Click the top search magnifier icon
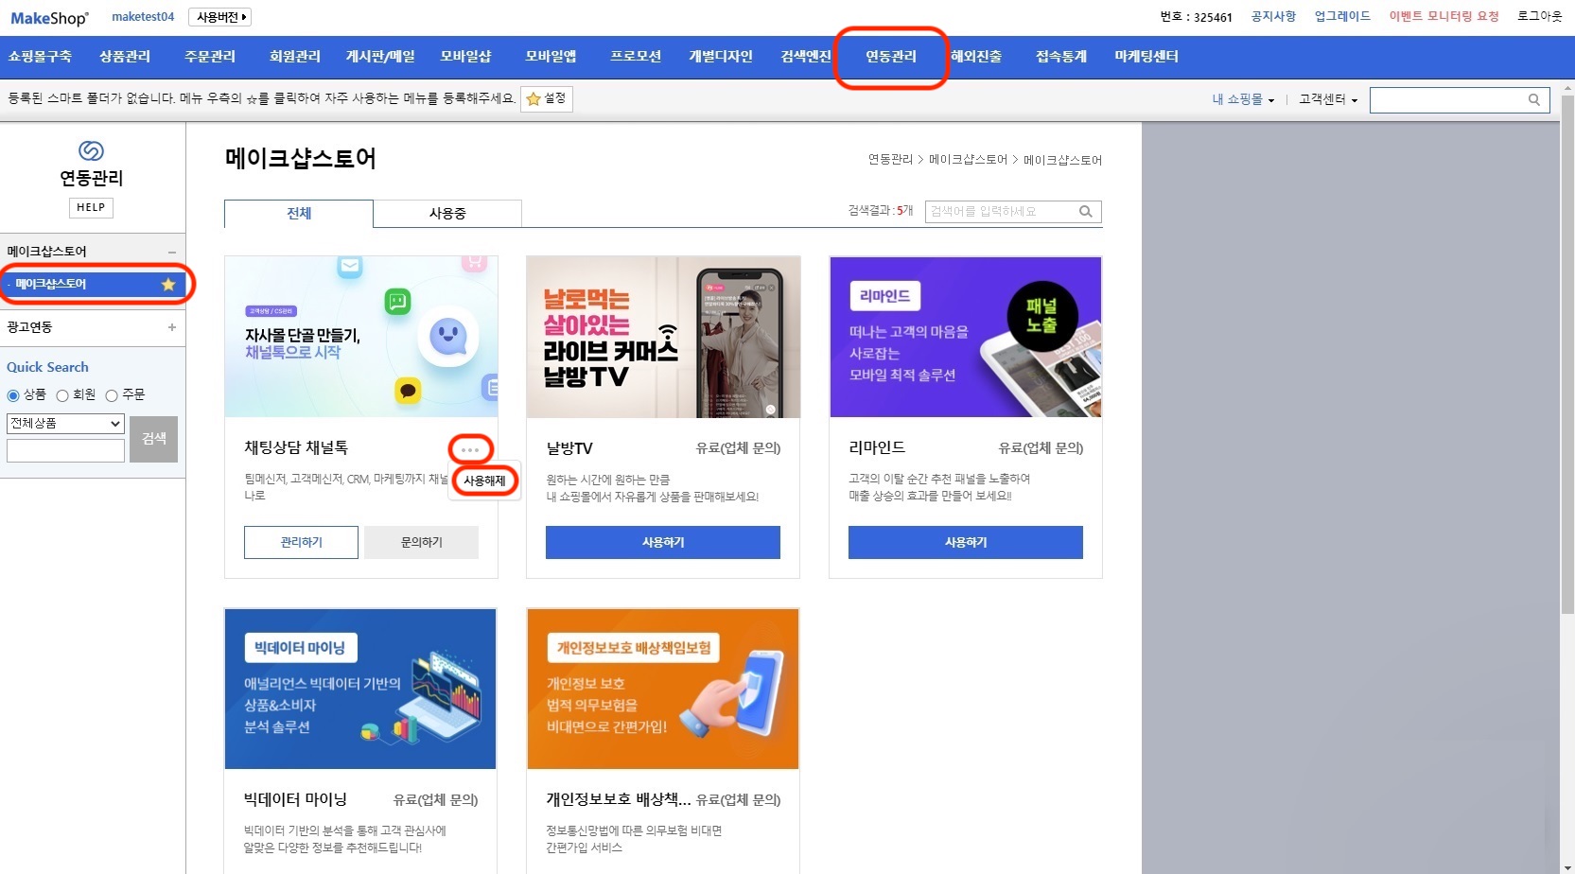Viewport: 1575px width, 874px height. (x=1534, y=99)
